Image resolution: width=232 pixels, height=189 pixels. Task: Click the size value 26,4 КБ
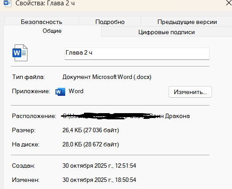pyautogui.click(x=90, y=130)
